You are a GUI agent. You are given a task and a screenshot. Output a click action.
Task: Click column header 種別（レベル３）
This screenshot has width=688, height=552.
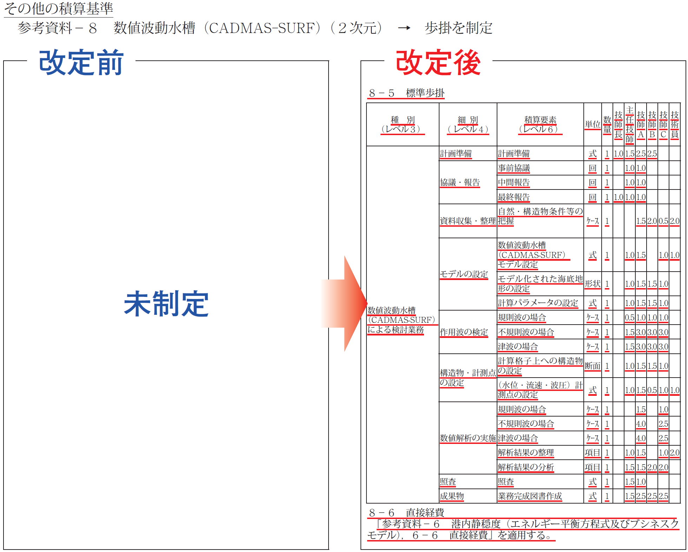pyautogui.click(x=403, y=125)
